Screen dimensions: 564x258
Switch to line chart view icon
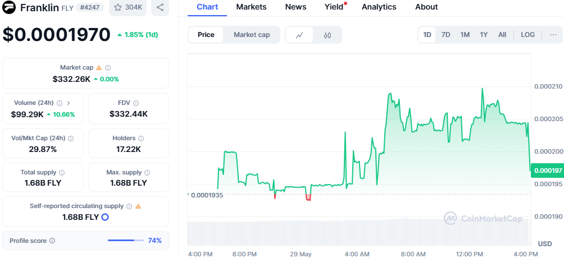tap(300, 35)
